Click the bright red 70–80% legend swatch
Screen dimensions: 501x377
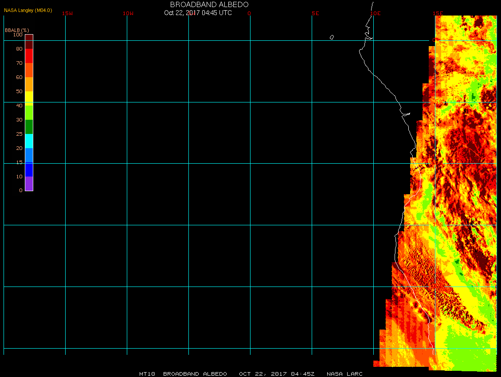[x=29, y=56]
